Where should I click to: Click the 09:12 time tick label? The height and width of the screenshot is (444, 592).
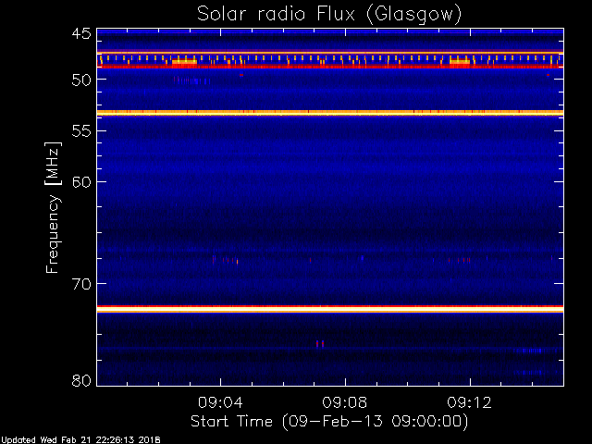click(x=470, y=402)
